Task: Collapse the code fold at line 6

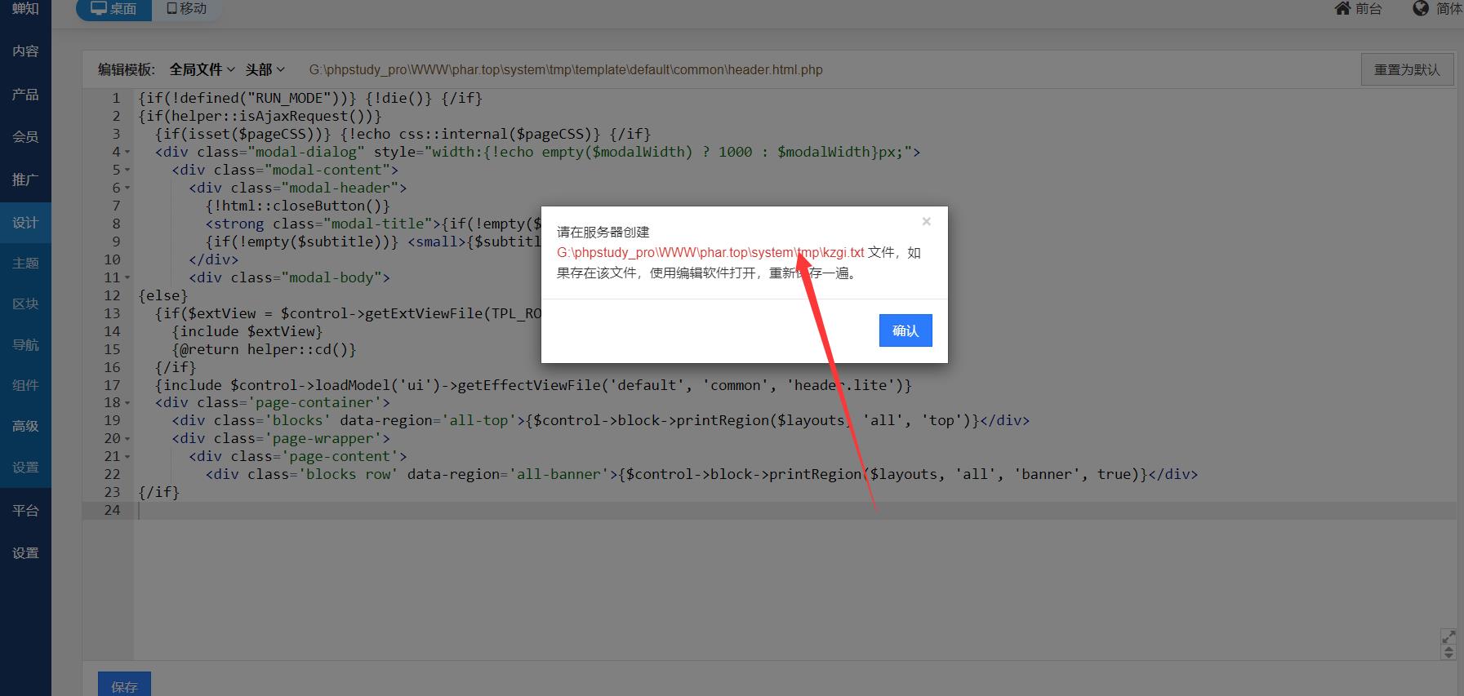Action: (127, 188)
